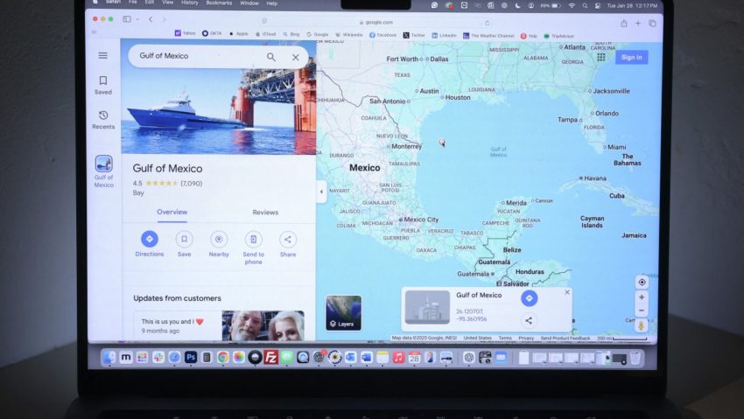Open the Photoshop app in Dock

(191, 357)
